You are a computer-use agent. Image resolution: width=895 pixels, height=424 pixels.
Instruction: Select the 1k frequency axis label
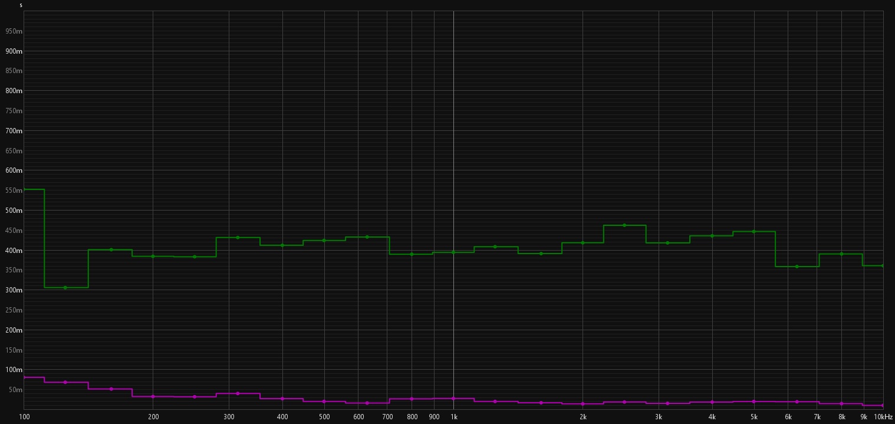click(x=453, y=417)
